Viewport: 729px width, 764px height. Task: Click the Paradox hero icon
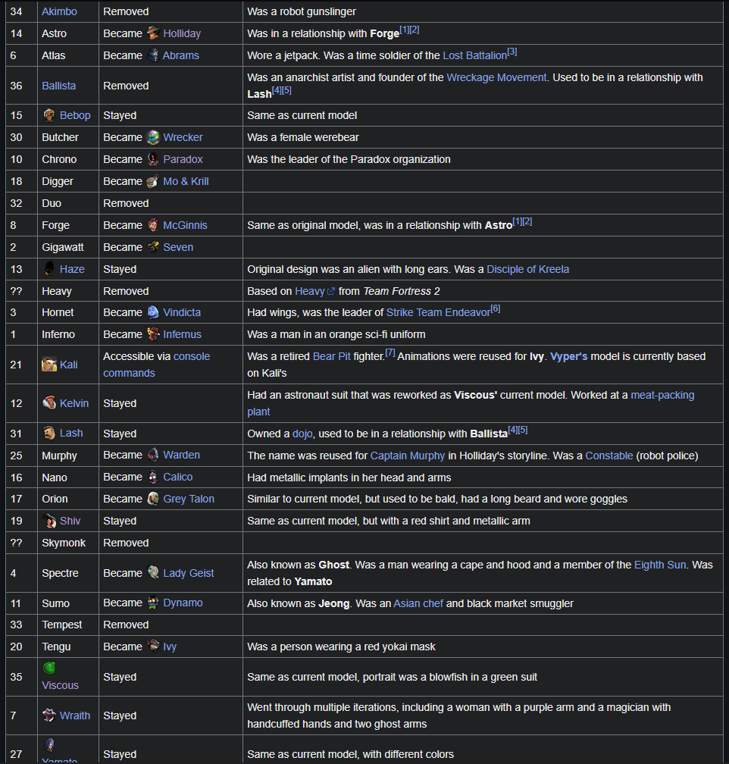tap(154, 159)
